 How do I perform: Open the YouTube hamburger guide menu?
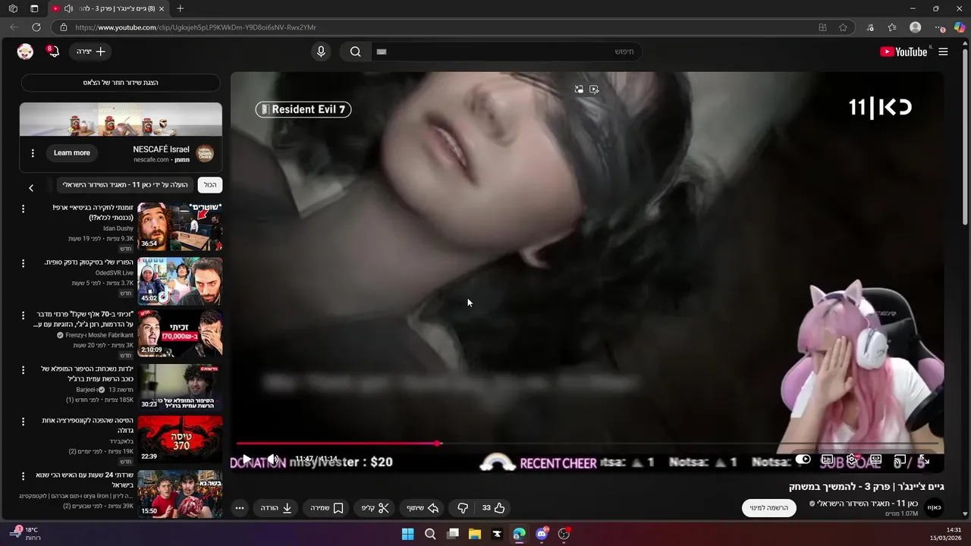coord(943,52)
